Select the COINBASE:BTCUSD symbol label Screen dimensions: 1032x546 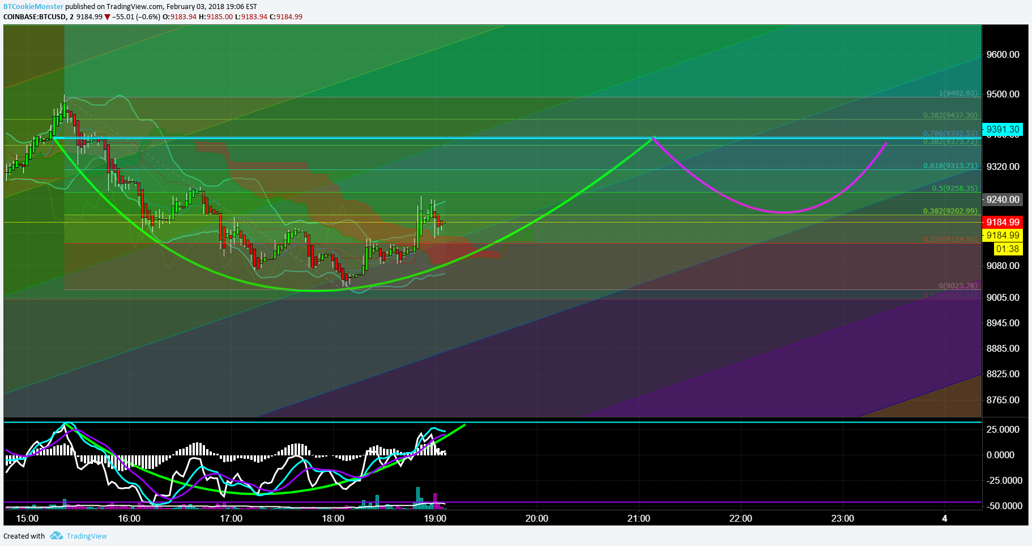(35, 16)
